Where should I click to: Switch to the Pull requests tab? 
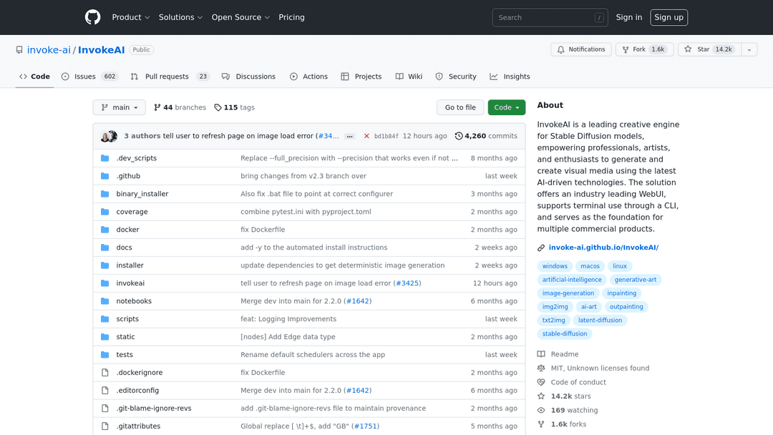click(170, 77)
